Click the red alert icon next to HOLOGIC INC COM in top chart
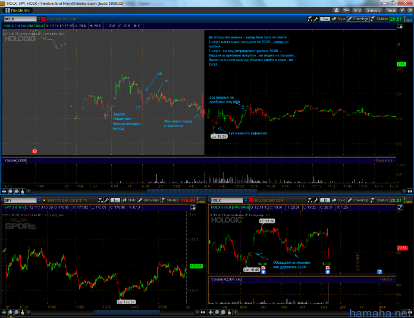 tap(44, 19)
